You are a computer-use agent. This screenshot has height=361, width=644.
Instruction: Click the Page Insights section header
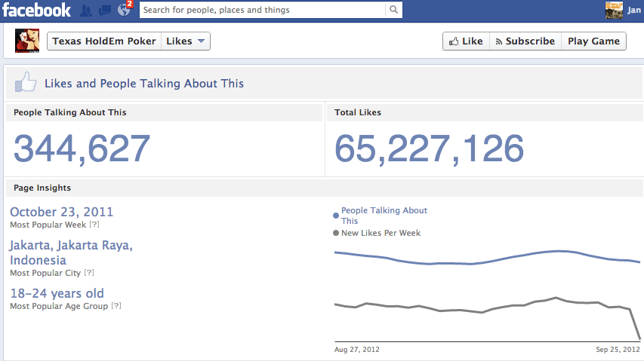point(42,188)
